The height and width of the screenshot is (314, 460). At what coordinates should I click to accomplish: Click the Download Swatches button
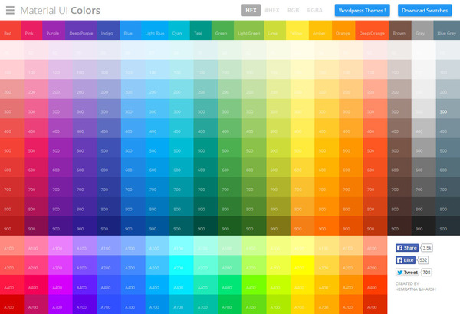pos(425,10)
